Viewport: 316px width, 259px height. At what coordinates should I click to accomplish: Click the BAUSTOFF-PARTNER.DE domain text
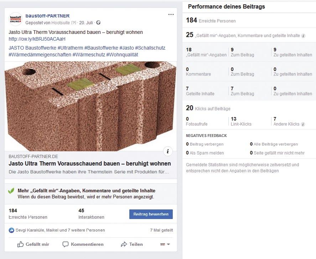click(33, 157)
